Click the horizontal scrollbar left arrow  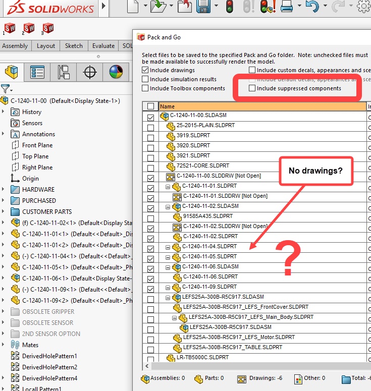point(147,366)
